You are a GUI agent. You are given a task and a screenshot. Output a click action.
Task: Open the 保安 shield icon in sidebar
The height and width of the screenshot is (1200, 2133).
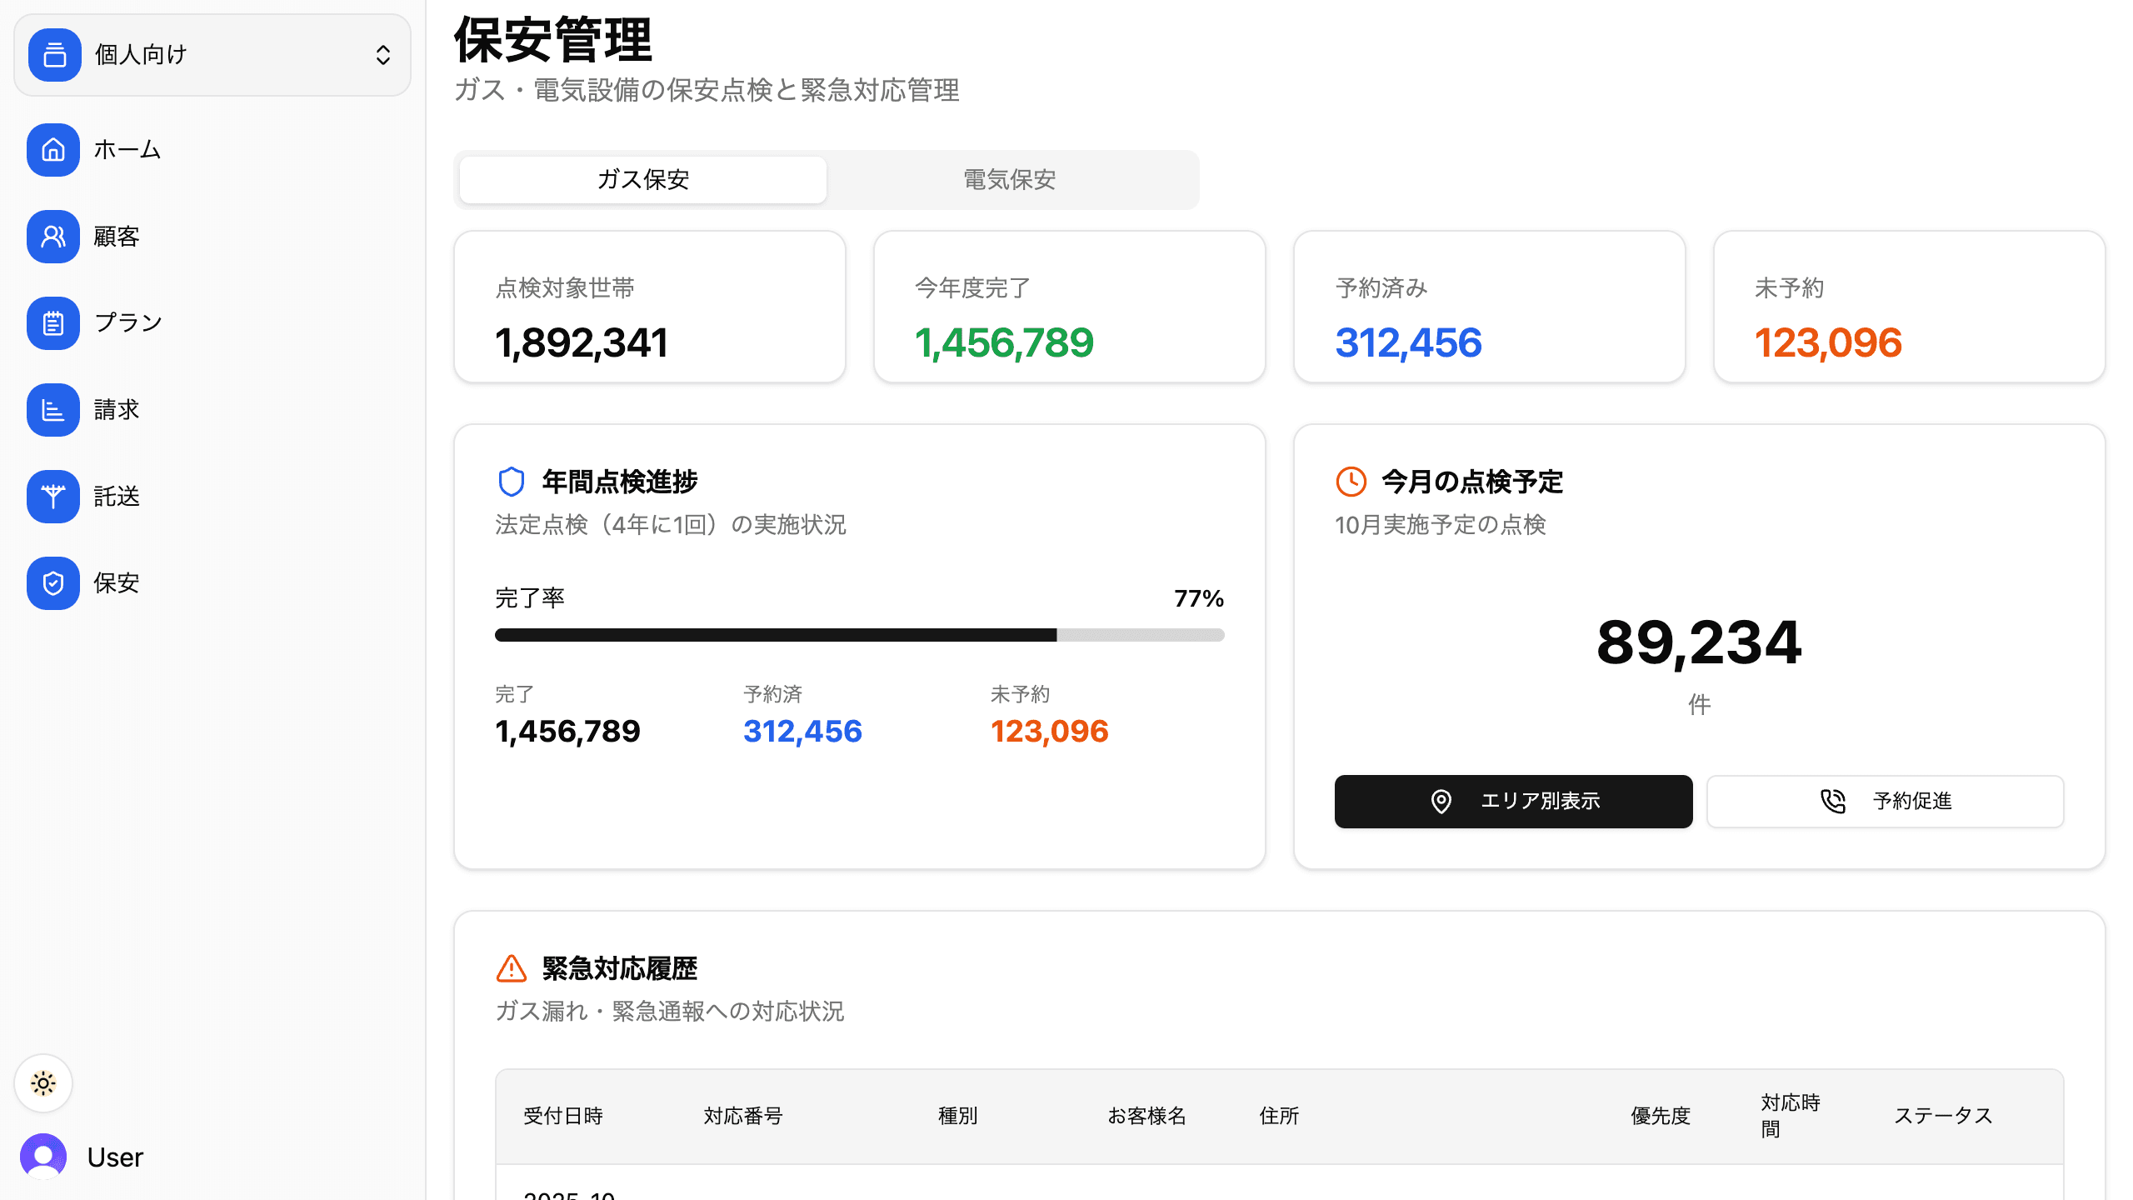(x=53, y=583)
